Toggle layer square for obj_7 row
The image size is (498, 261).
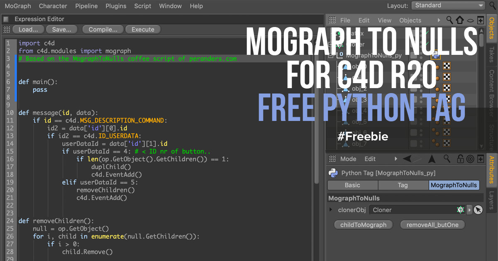pos(413,144)
